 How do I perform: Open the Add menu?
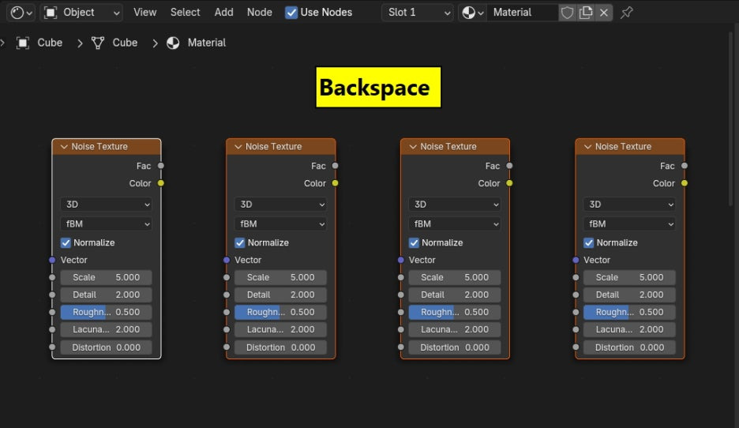[x=224, y=13]
